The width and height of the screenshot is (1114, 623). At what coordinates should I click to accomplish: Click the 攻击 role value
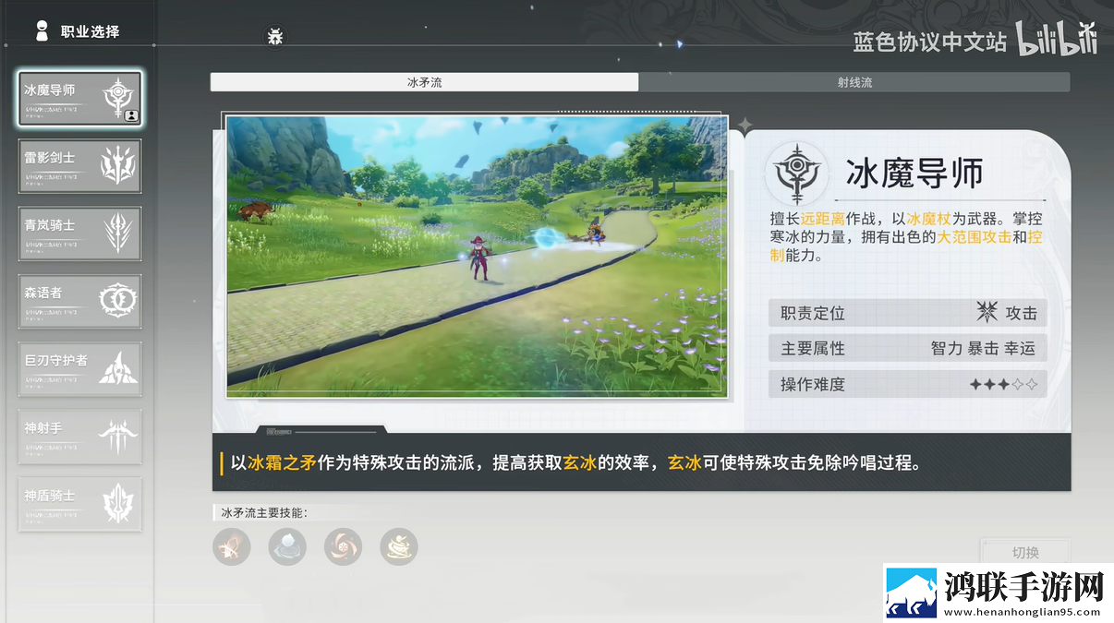tap(1022, 313)
